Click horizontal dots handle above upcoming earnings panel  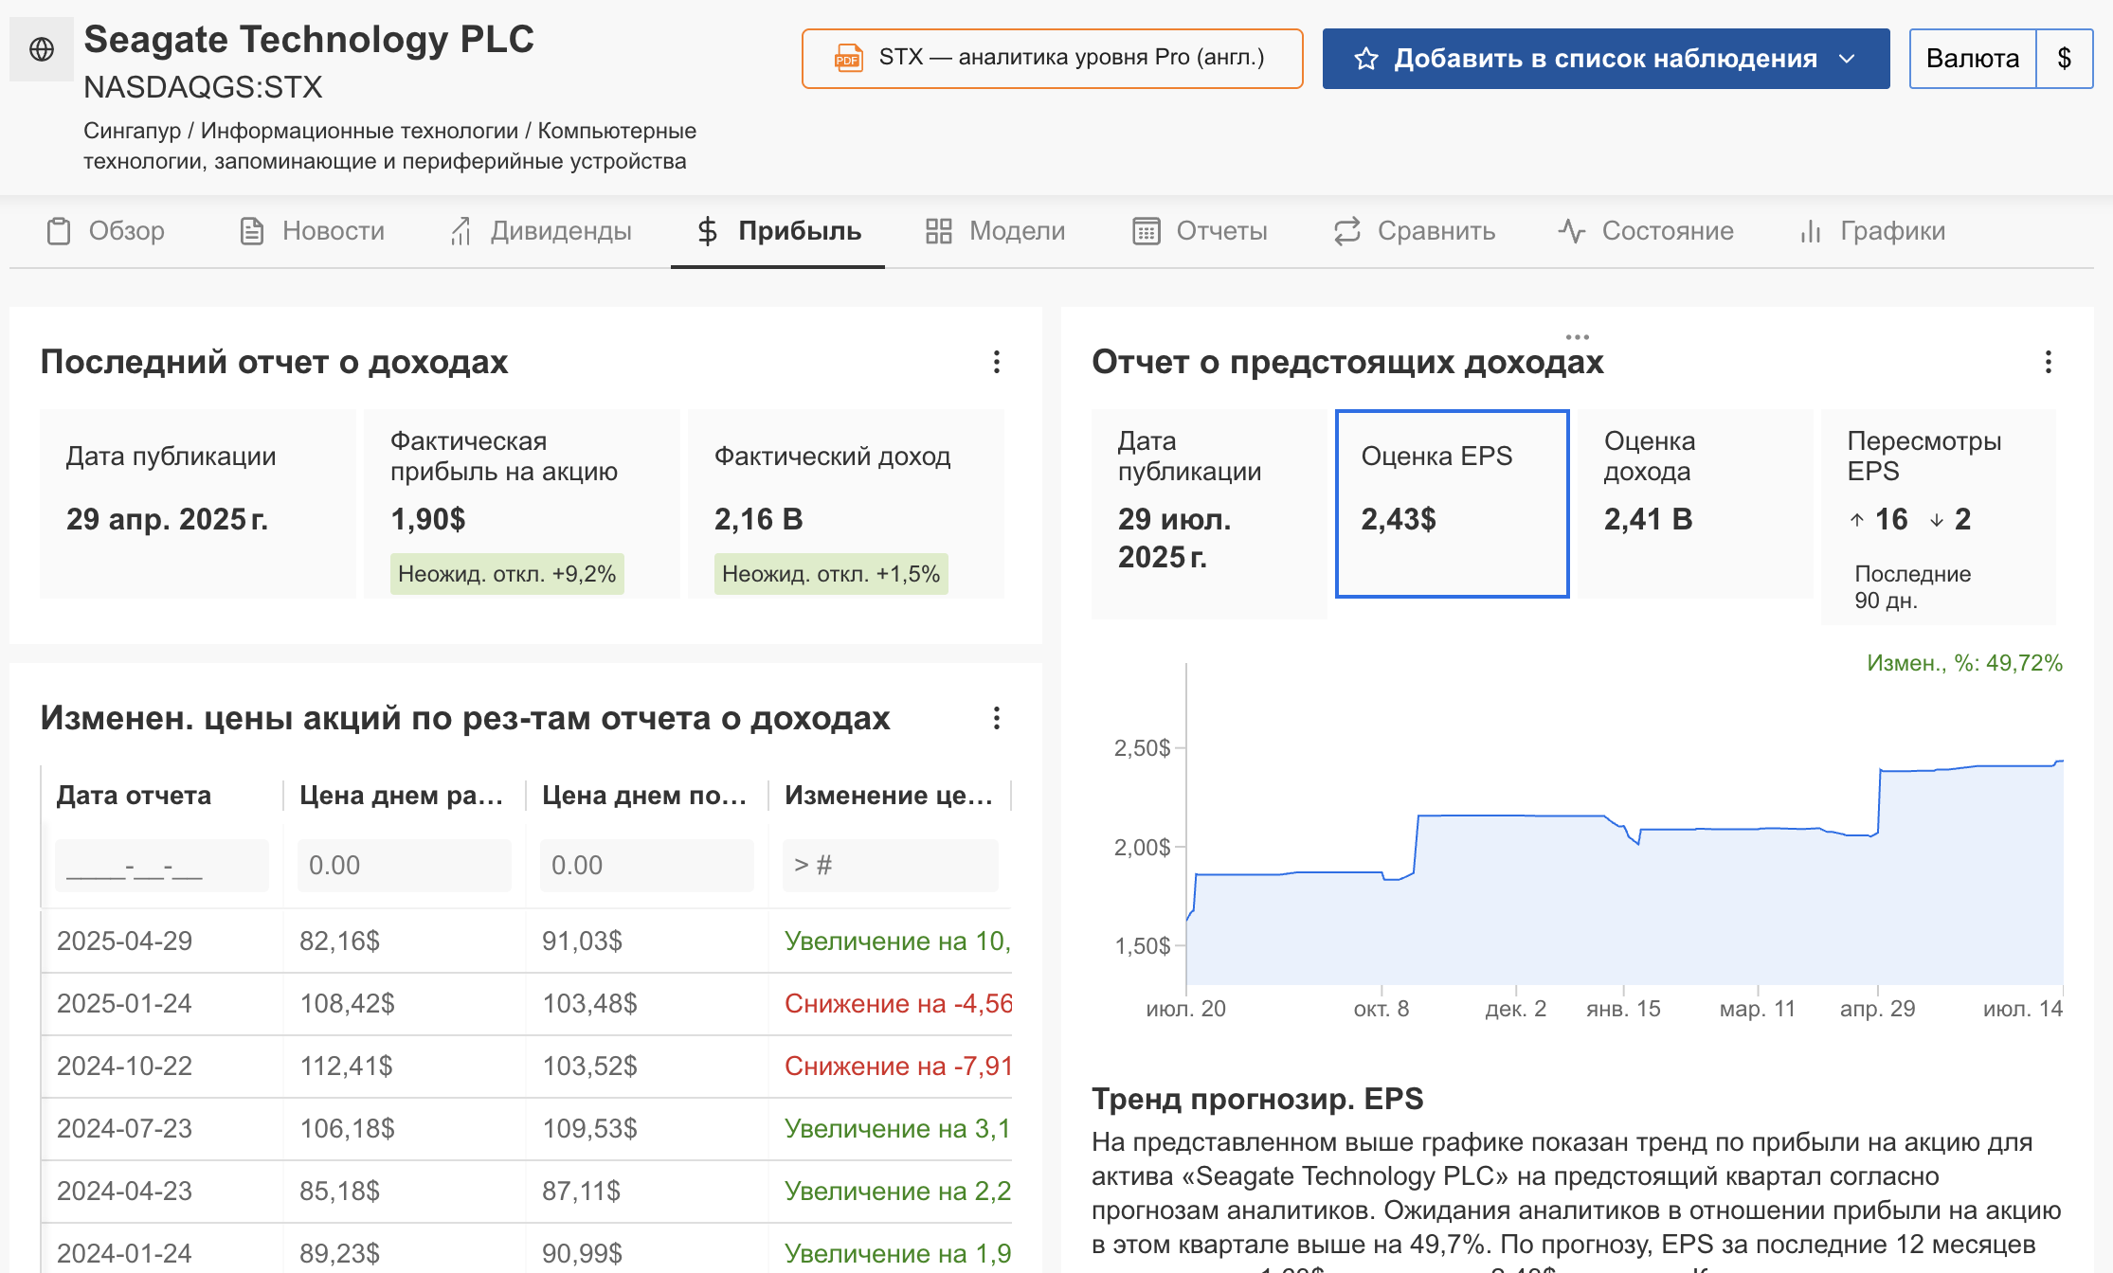click(x=1578, y=337)
